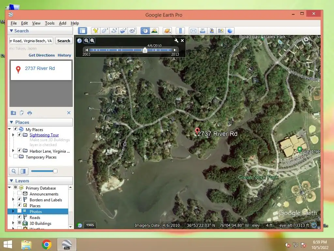Open time slider options wrench

pyautogui.click(x=176, y=40)
